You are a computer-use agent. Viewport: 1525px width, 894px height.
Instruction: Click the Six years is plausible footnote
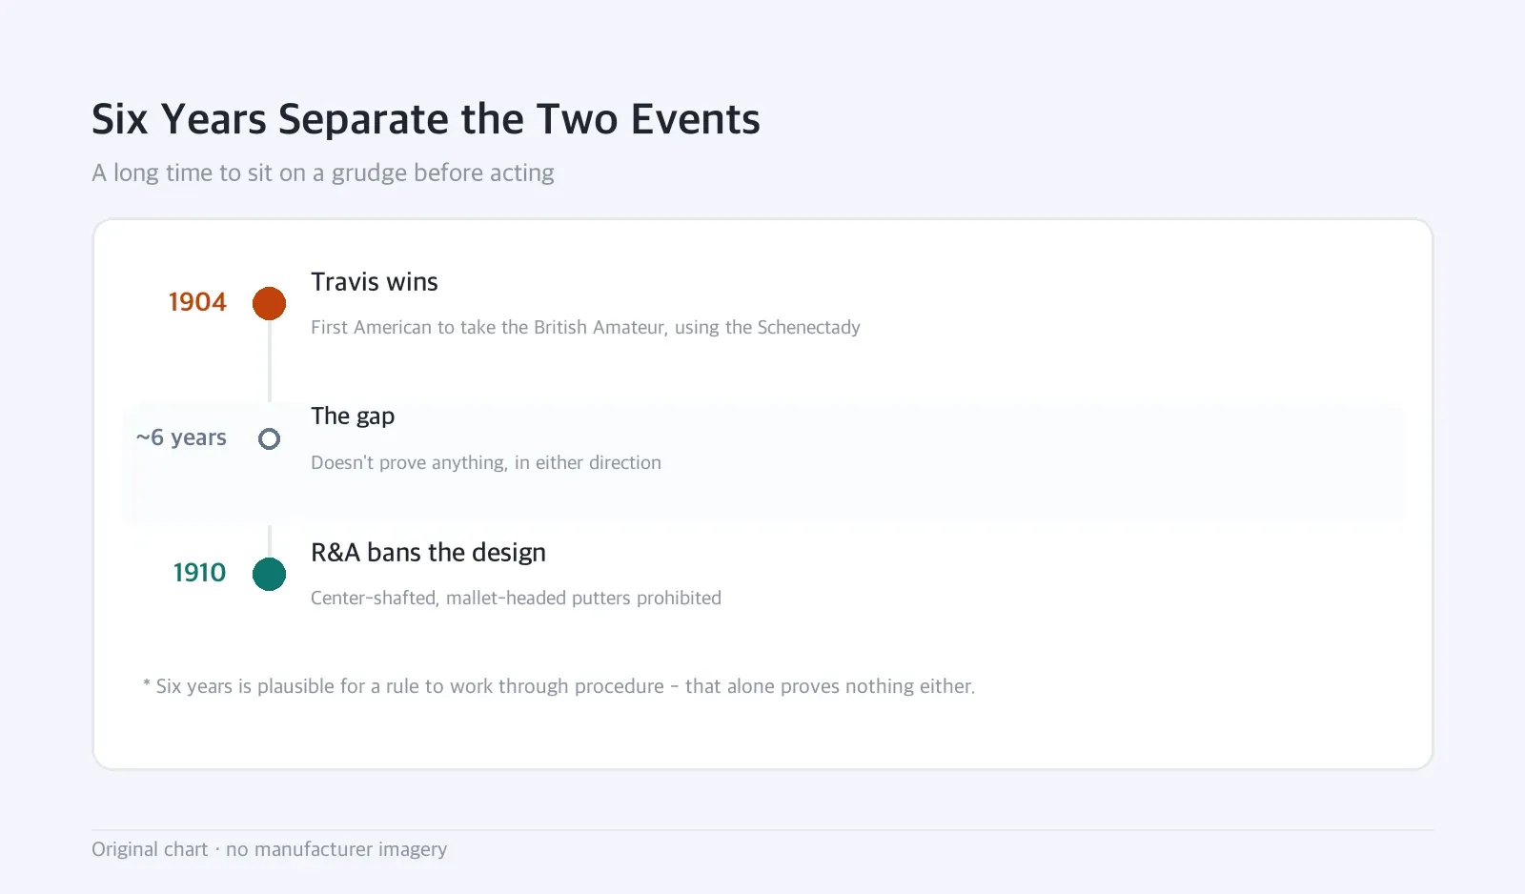[x=559, y=686]
